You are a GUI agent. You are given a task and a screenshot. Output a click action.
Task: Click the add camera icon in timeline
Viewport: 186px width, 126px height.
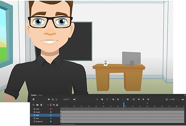point(49,99)
